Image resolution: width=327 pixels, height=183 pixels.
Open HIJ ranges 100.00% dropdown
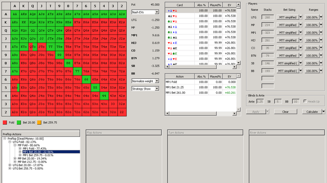coord(321,40)
